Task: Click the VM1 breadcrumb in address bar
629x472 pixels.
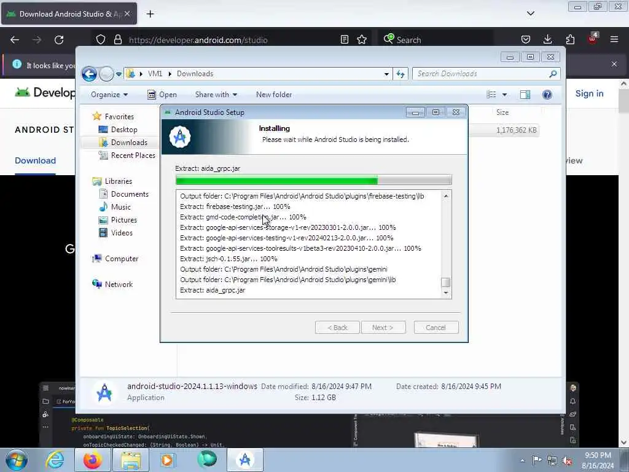Action: tap(155, 74)
